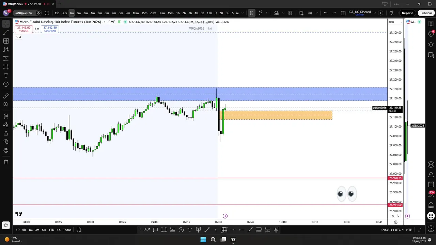The height and width of the screenshot is (245, 436).
Task: Add symbol with compare plus icon
Action: pyautogui.click(x=47, y=13)
